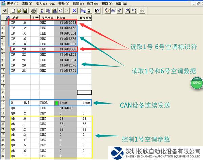Click the green 69% circular progress badge
203x160 pixels.
click(197, 83)
